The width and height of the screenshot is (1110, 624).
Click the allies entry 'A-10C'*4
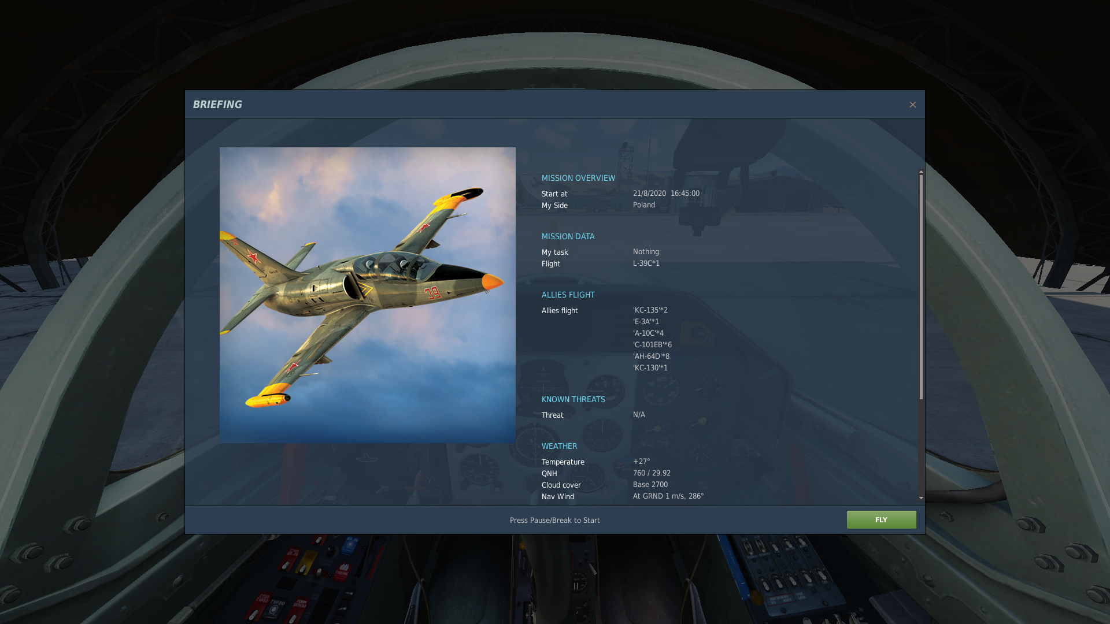648,333
